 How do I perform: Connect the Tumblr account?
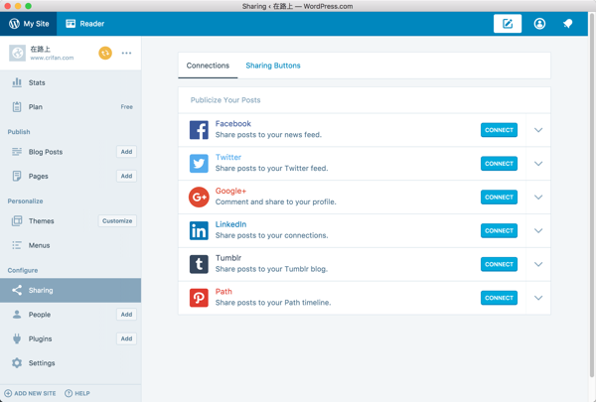[x=499, y=264]
